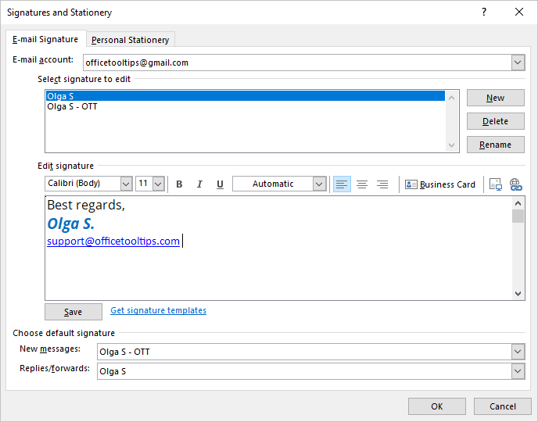This screenshot has width=538, height=422.
Task: Select the Olga S signature in list
Action: point(246,96)
